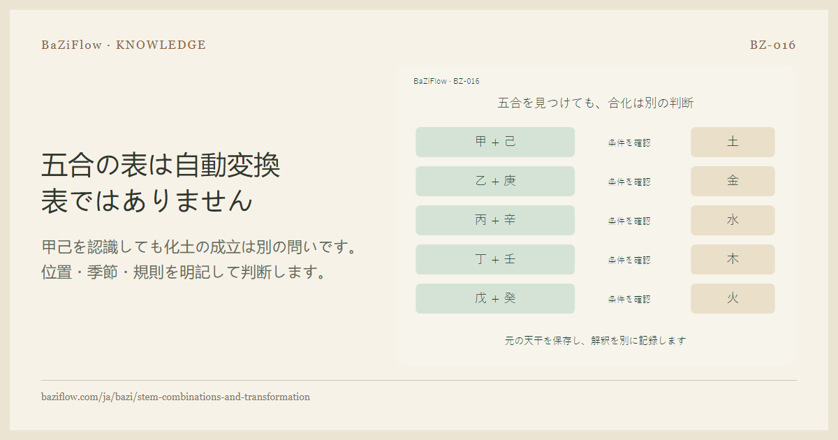The image size is (838, 440).
Task: Click the line 甲己を認識しても化土の成立は別の問いです。
Action: coord(200,247)
